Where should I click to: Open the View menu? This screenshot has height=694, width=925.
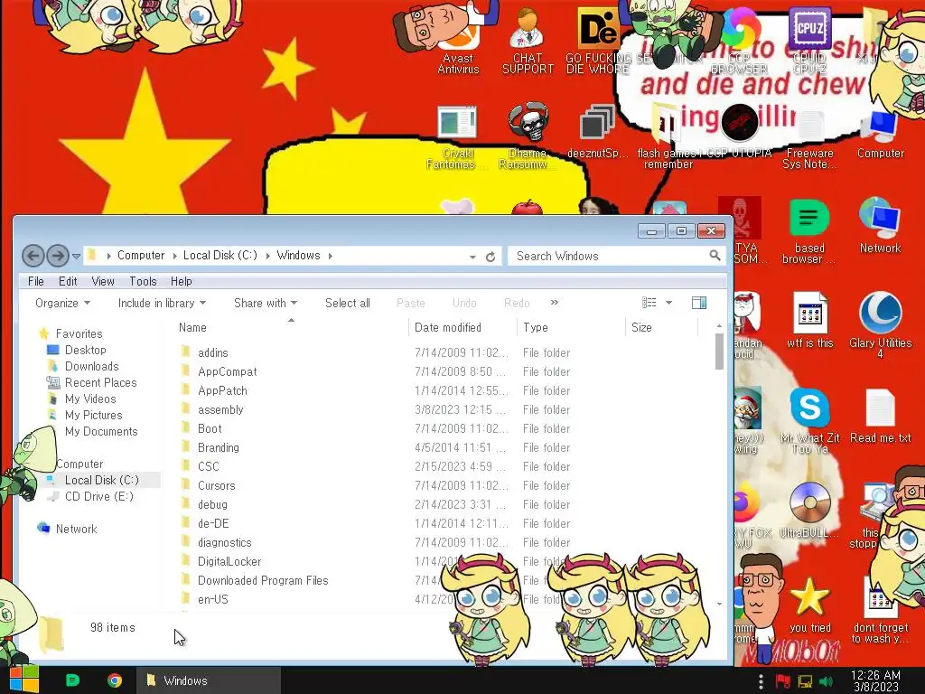(x=103, y=282)
